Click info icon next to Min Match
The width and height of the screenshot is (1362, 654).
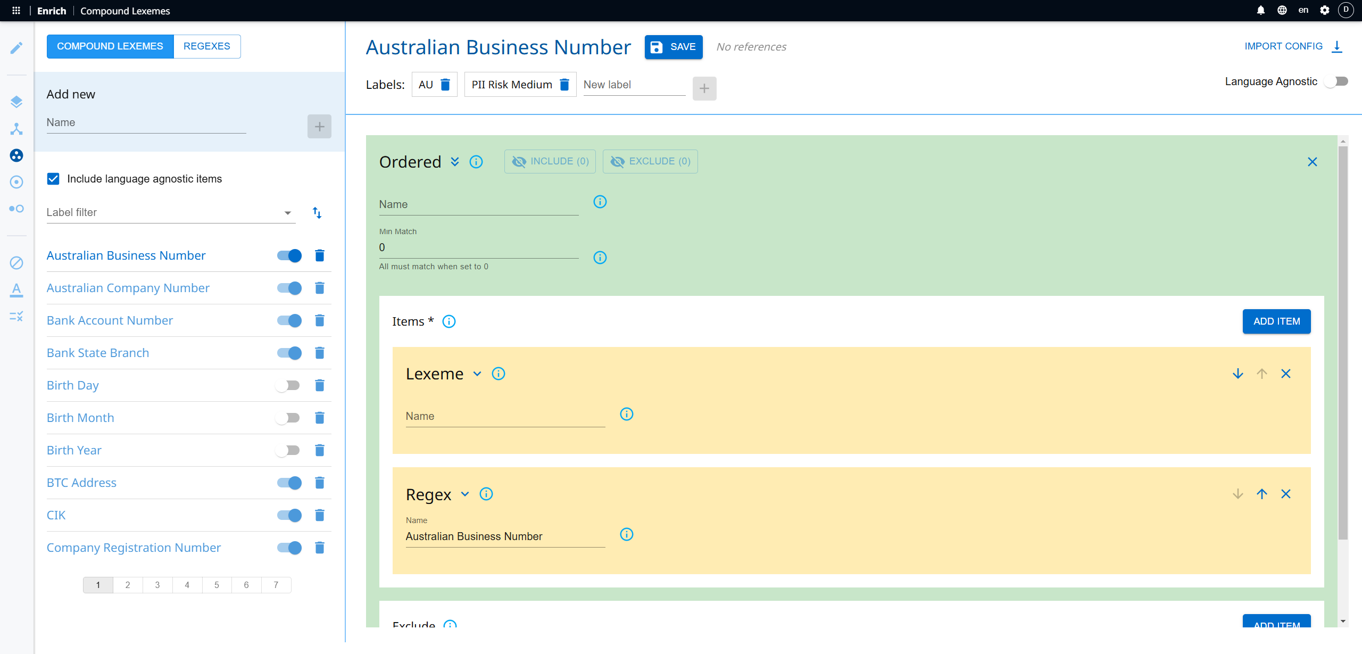tap(600, 258)
